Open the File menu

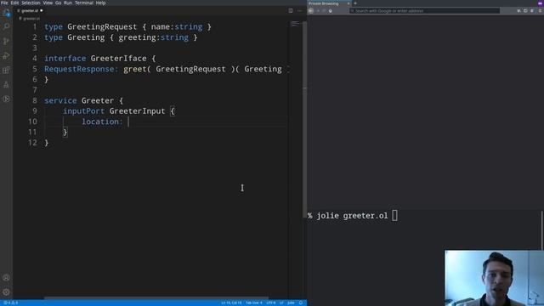(4, 3)
